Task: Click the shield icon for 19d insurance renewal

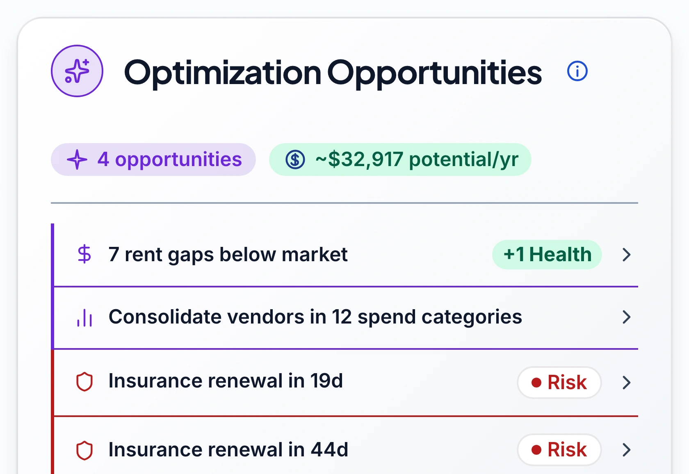Action: (x=84, y=382)
